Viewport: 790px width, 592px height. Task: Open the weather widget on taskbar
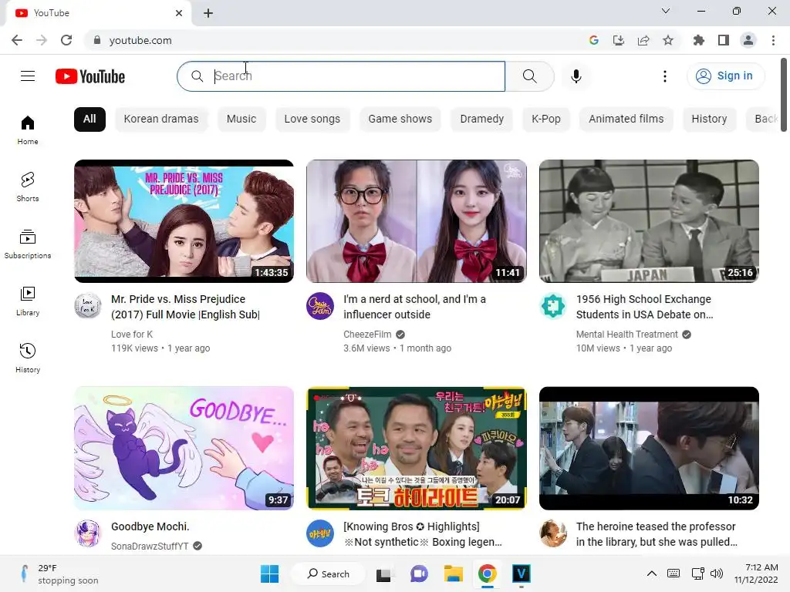click(x=59, y=573)
